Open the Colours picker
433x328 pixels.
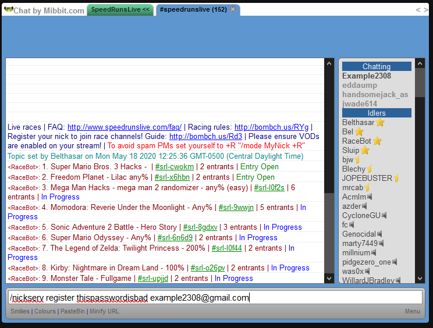pyautogui.click(x=45, y=311)
